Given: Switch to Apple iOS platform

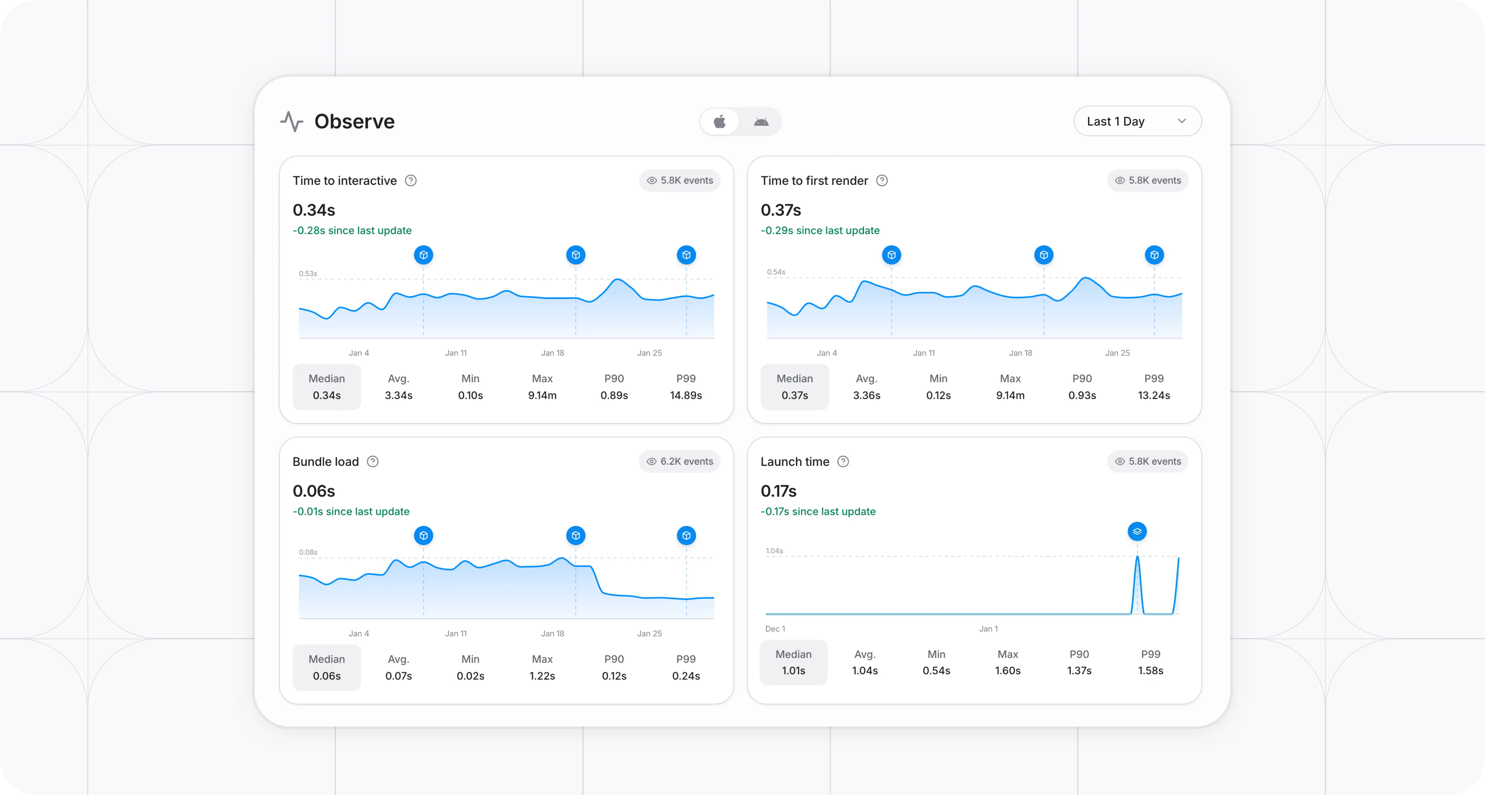Looking at the screenshot, I should pyautogui.click(x=719, y=121).
